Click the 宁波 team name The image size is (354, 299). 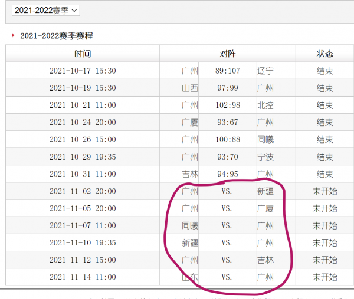(x=265, y=157)
